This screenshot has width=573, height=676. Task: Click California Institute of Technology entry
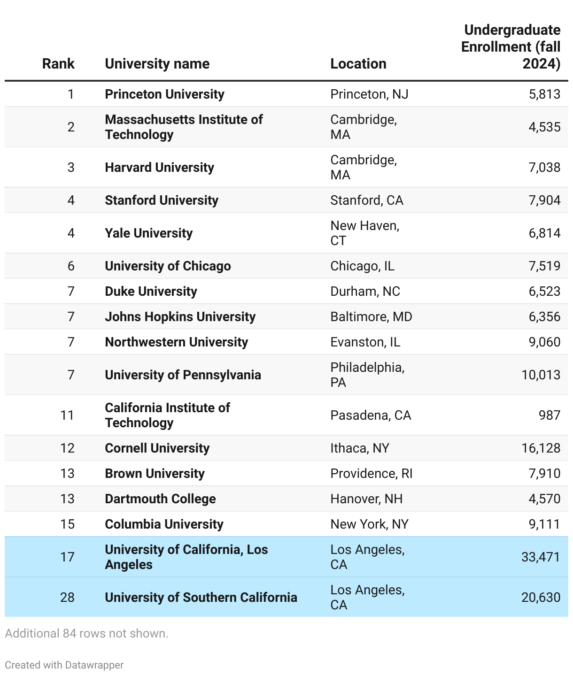(x=168, y=415)
